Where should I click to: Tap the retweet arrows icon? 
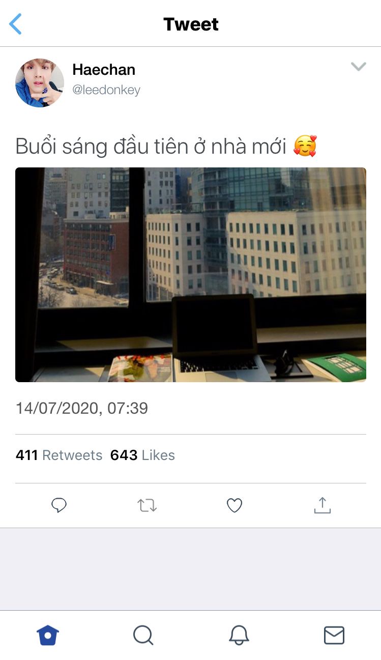[147, 505]
